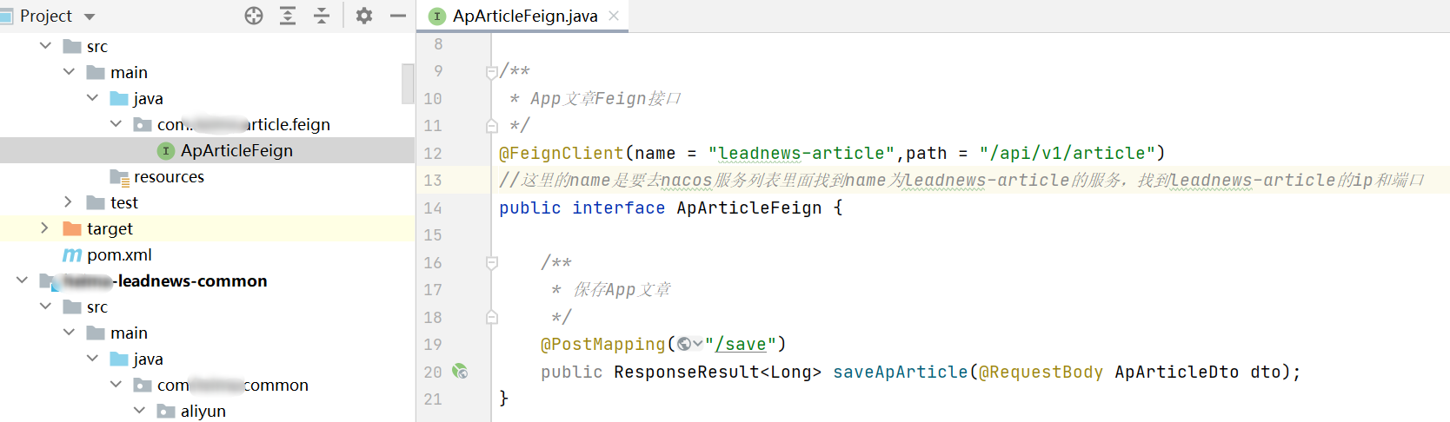Toggle fold end marker at line 11
Image resolution: width=1450 pixels, height=422 pixels.
[492, 126]
